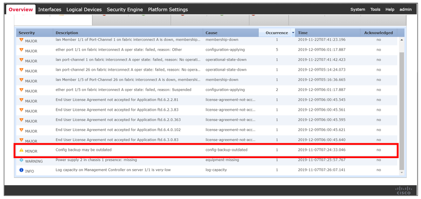
Task: Click MAJOR icon for ftd.6.2.0.363 license fault
Action: point(21,120)
